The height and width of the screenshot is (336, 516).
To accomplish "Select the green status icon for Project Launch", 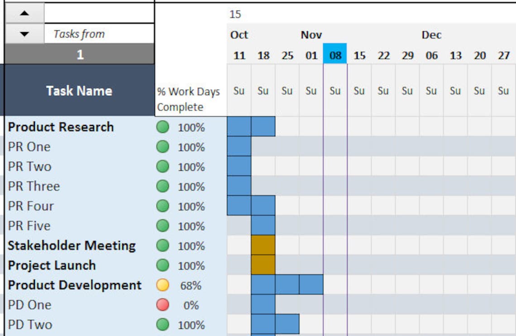I will pos(162,265).
